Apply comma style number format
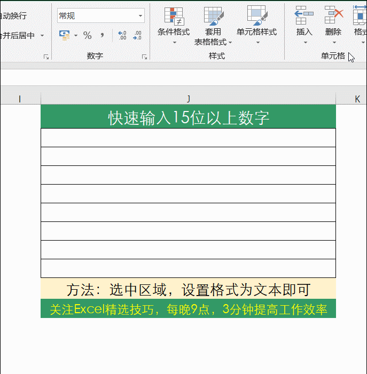The image size is (367, 374). [102, 36]
